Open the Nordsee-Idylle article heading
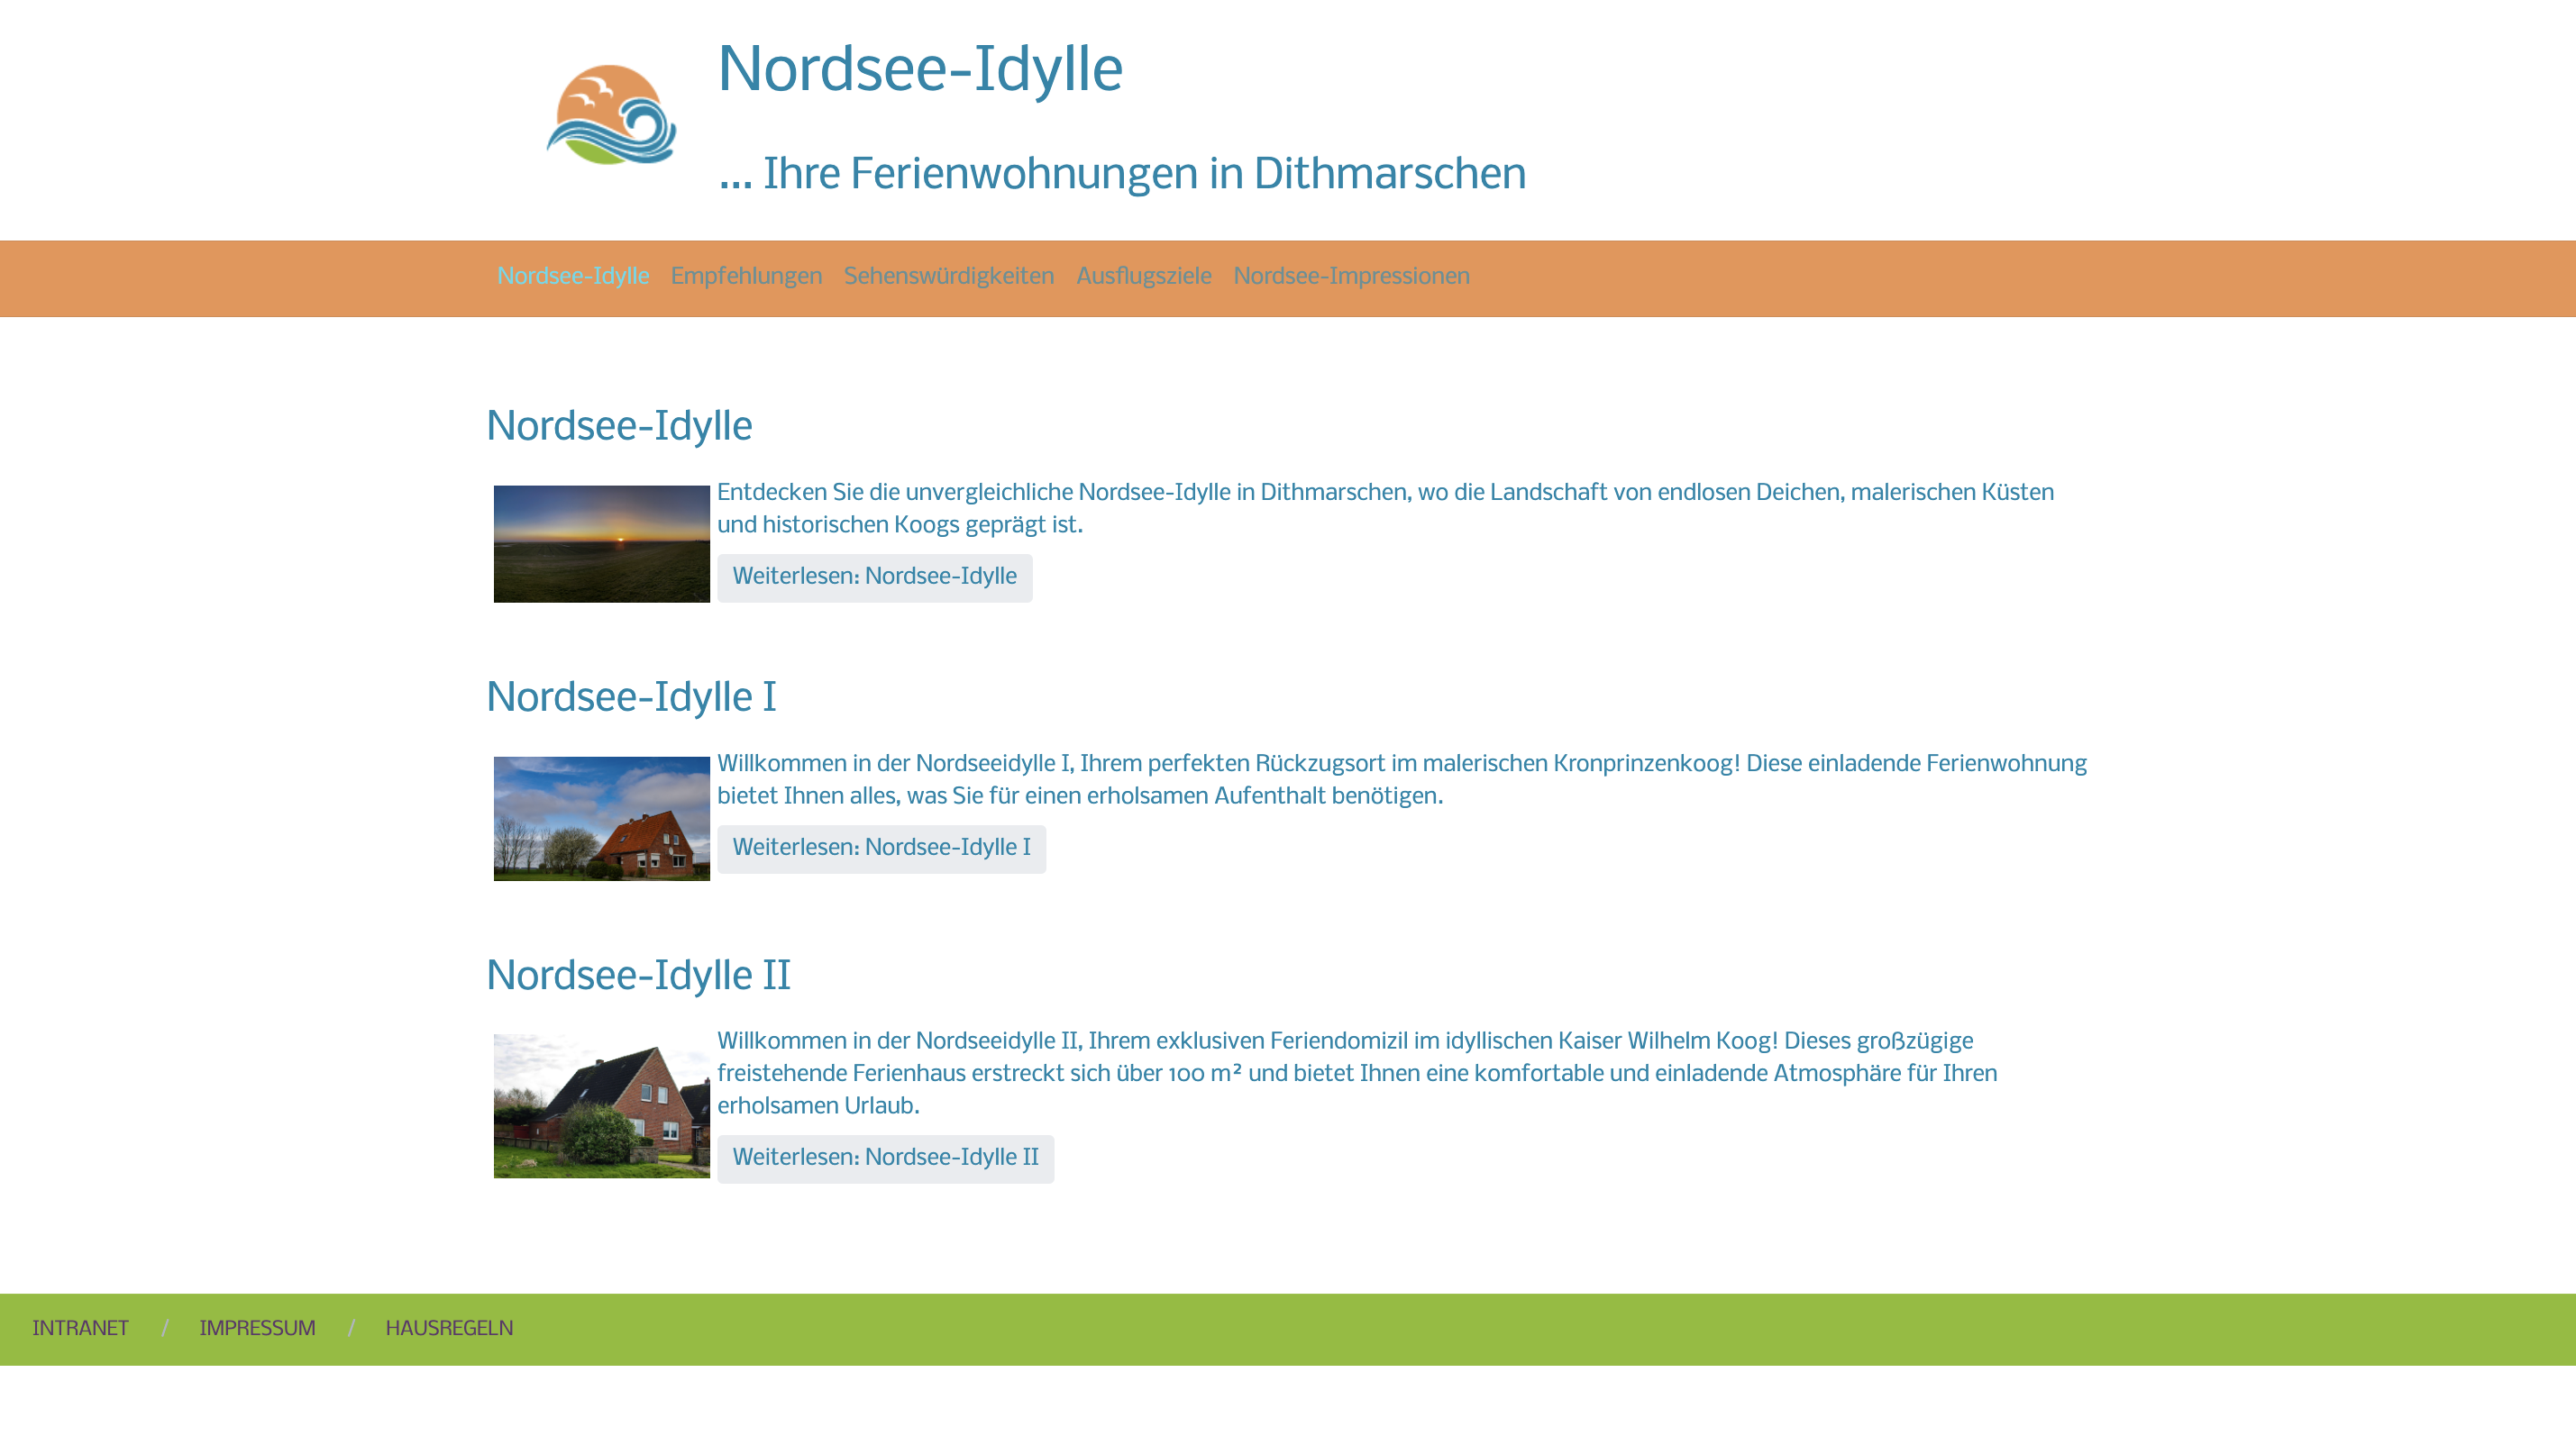2576x1445 pixels. pyautogui.click(x=619, y=424)
